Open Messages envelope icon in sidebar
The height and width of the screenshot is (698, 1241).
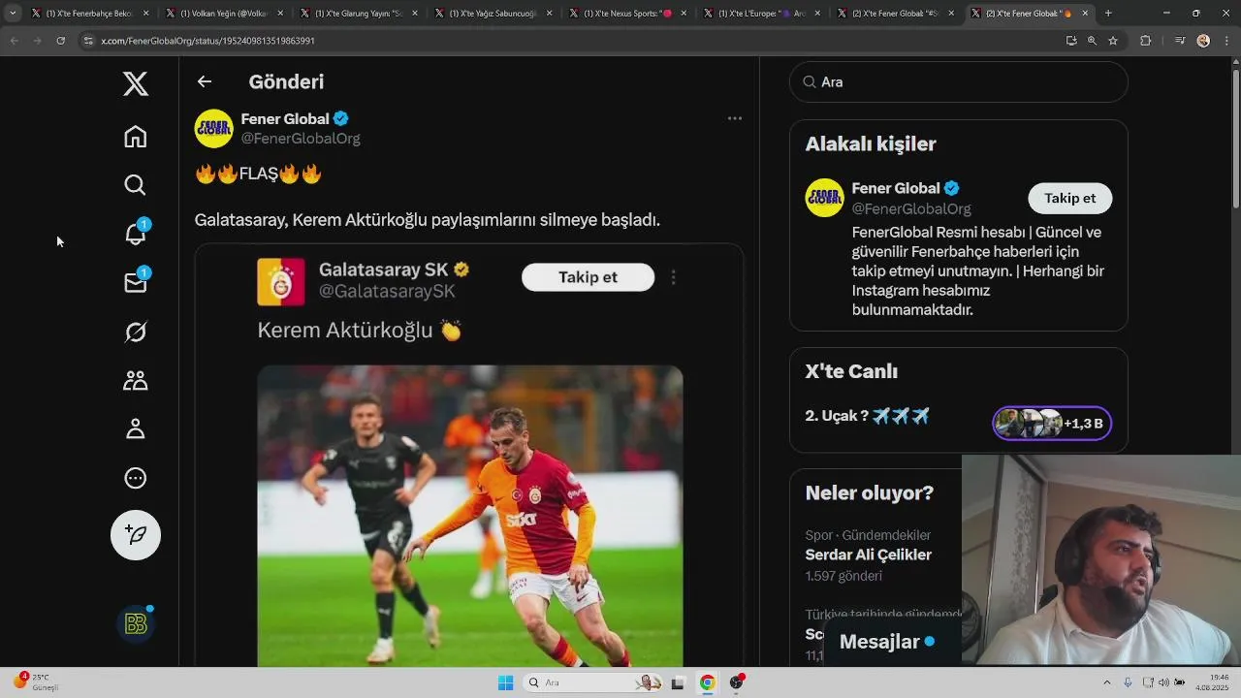point(136,282)
